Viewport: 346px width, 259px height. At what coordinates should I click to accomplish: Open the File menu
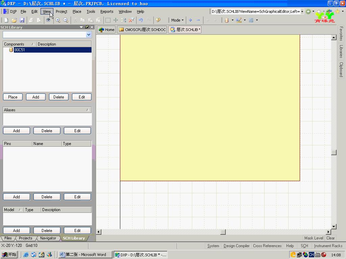coord(23,11)
